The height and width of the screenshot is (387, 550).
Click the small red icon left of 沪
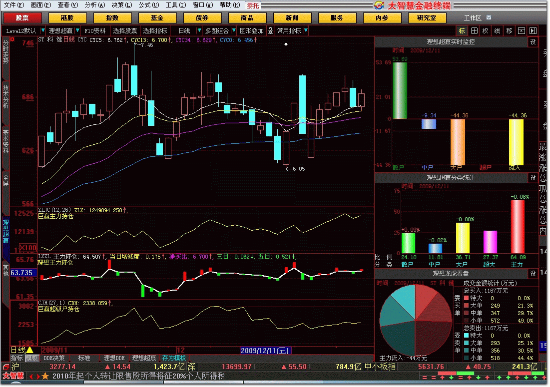5,367
